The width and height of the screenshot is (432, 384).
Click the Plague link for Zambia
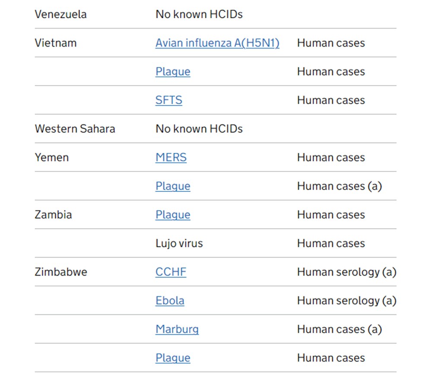pos(173,215)
